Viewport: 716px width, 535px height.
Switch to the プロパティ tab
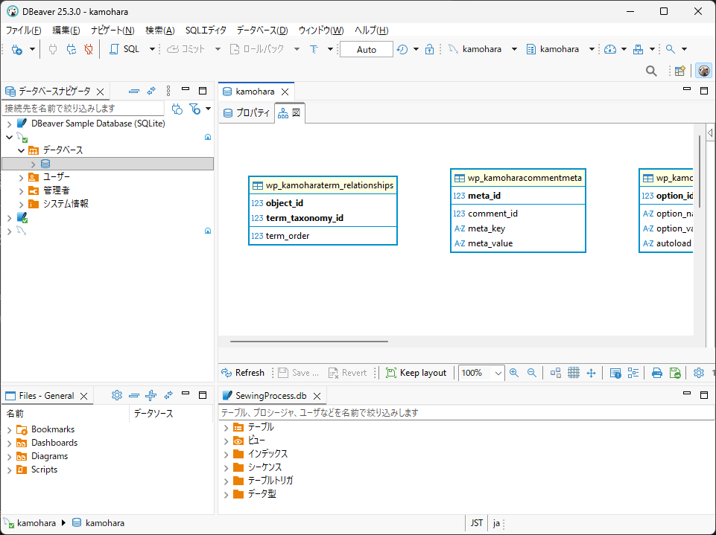click(247, 114)
